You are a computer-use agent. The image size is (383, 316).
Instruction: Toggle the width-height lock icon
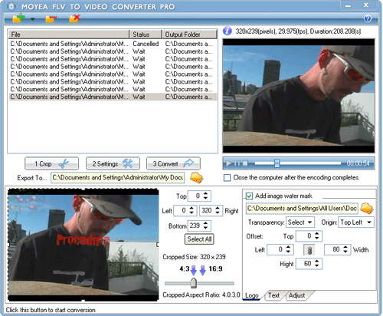(309, 250)
